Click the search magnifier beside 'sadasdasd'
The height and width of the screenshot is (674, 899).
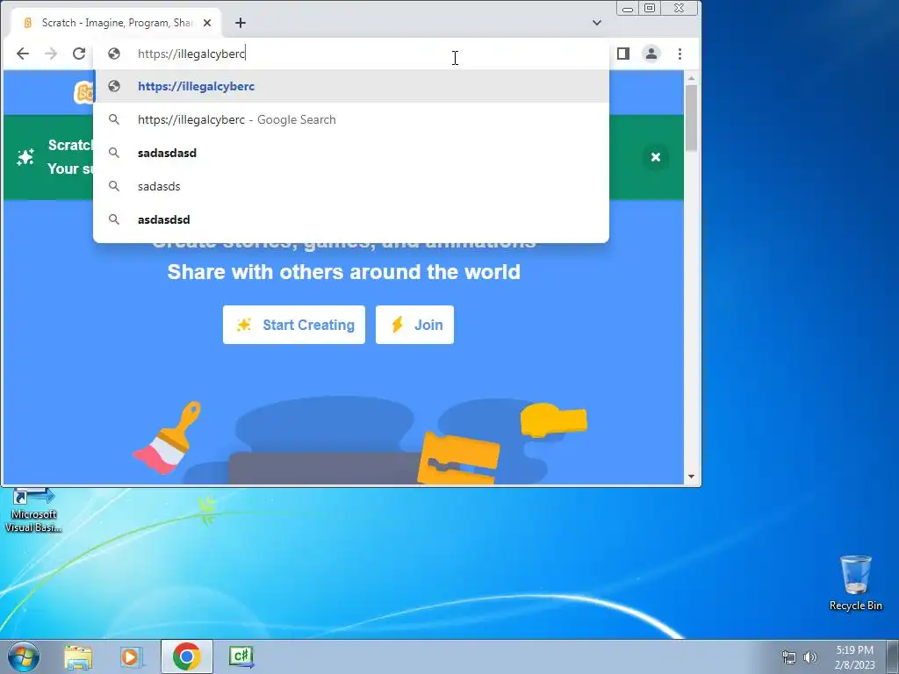(114, 153)
